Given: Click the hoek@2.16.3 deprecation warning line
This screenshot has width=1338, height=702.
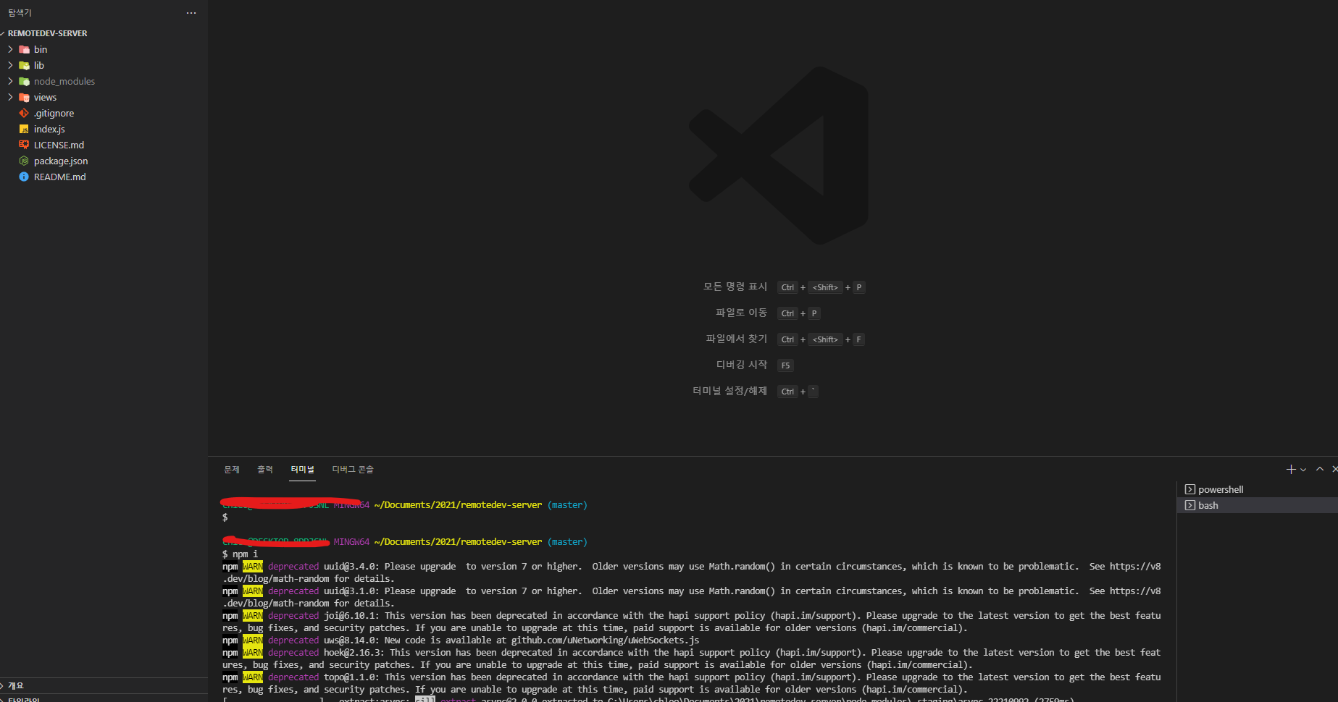Looking at the screenshot, I should [692, 659].
